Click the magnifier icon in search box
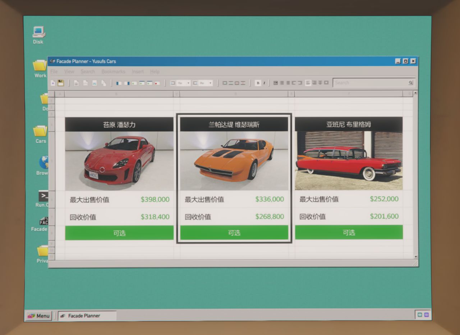 410,83
